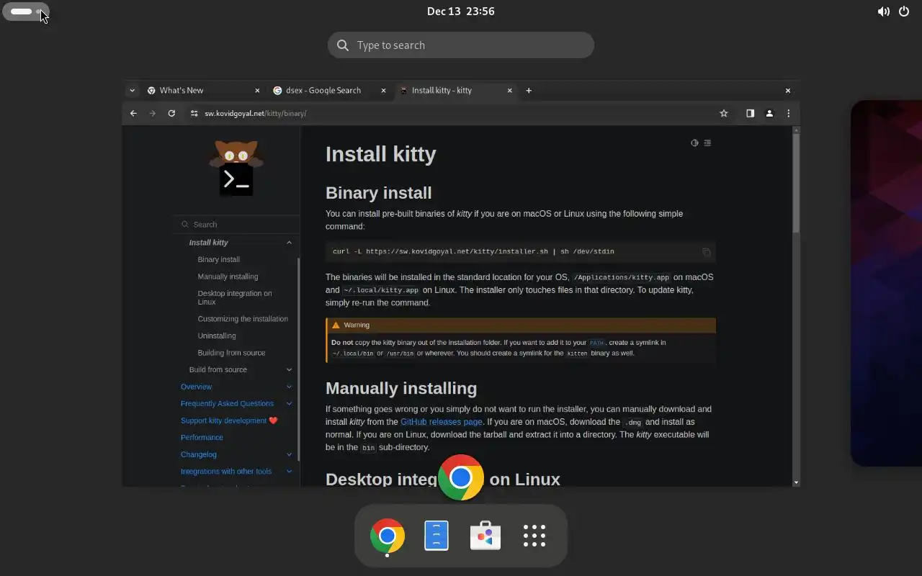Screen dimensions: 922x576
Task: Toggle the page light/dark theme icon
Action: [694, 143]
